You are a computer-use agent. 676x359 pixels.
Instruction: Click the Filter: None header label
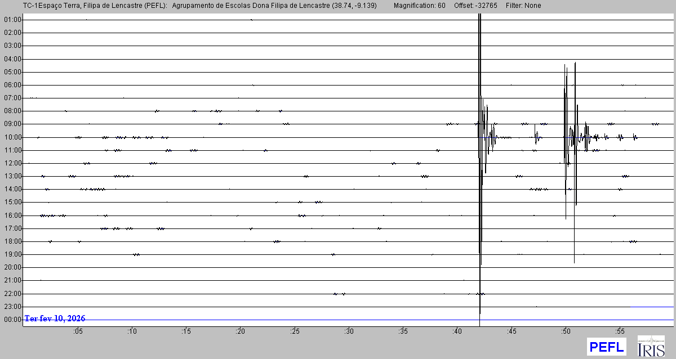point(524,6)
